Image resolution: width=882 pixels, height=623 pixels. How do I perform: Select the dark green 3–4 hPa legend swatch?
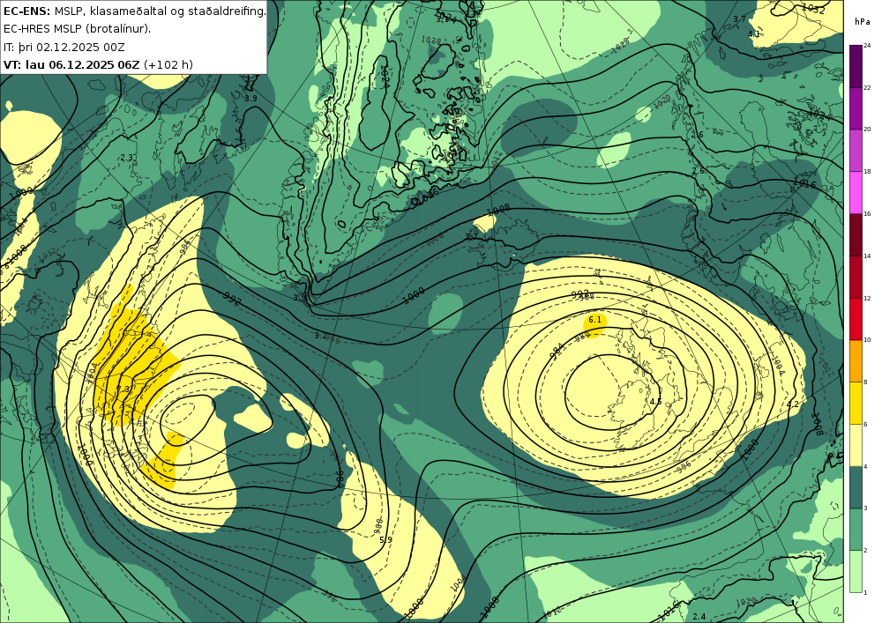pos(856,487)
